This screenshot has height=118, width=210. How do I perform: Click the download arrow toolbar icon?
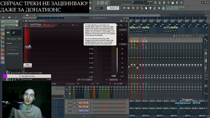tap(163, 8)
